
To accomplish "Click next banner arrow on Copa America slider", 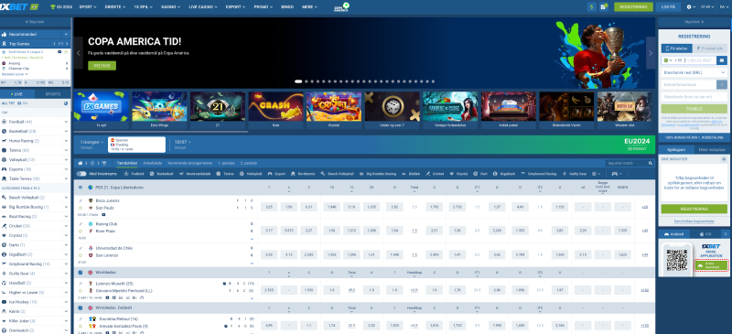I will [x=651, y=53].
